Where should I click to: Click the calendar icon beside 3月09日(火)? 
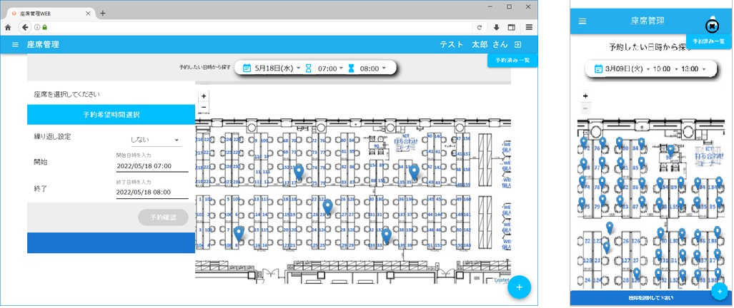tap(597, 69)
